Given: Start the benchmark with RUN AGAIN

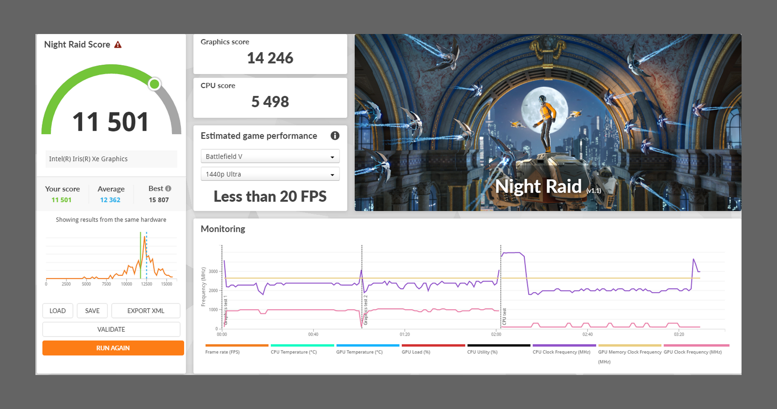Looking at the screenshot, I should point(113,348).
